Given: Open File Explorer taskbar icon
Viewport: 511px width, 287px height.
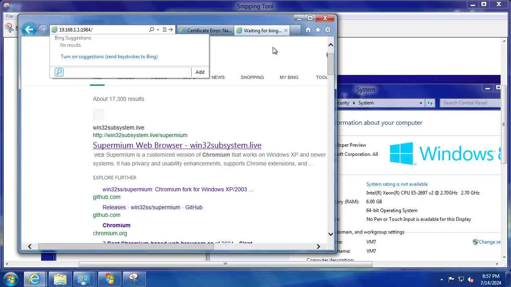Looking at the screenshot, I should coord(60,279).
